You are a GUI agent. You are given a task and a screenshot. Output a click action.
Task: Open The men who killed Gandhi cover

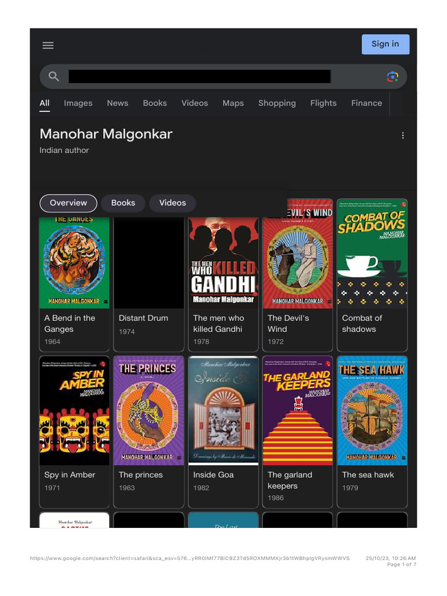coord(223,262)
